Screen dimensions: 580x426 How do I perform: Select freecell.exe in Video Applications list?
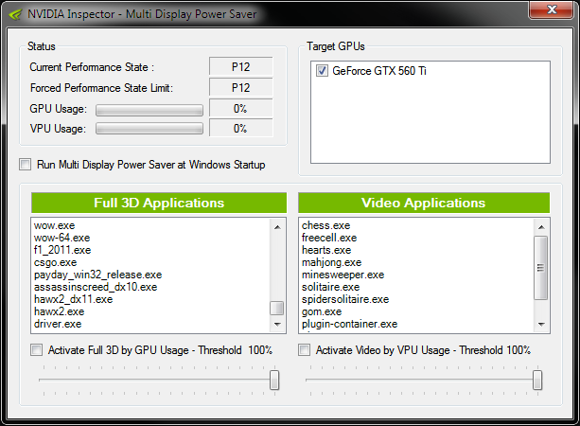329,238
